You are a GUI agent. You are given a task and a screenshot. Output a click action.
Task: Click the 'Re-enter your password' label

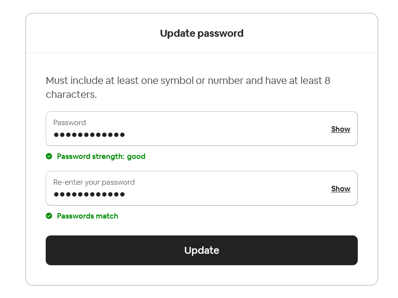94,182
